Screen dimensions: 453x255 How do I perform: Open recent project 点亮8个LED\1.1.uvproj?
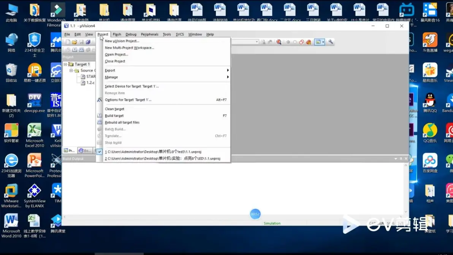tap(163, 158)
